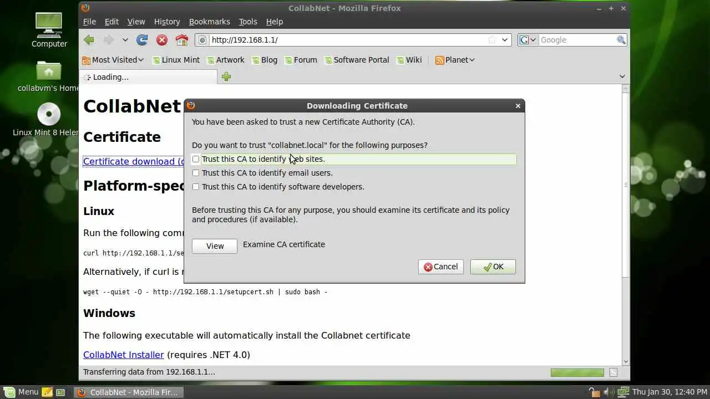Image resolution: width=710 pixels, height=399 pixels.
Task: Expand the Most Visited bookmarks folder
Action: (113, 60)
